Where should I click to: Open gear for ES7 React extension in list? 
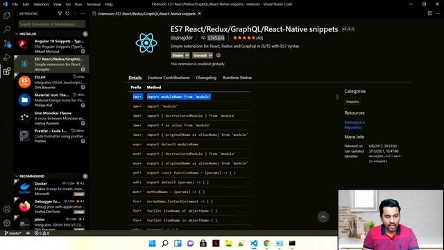(83, 69)
